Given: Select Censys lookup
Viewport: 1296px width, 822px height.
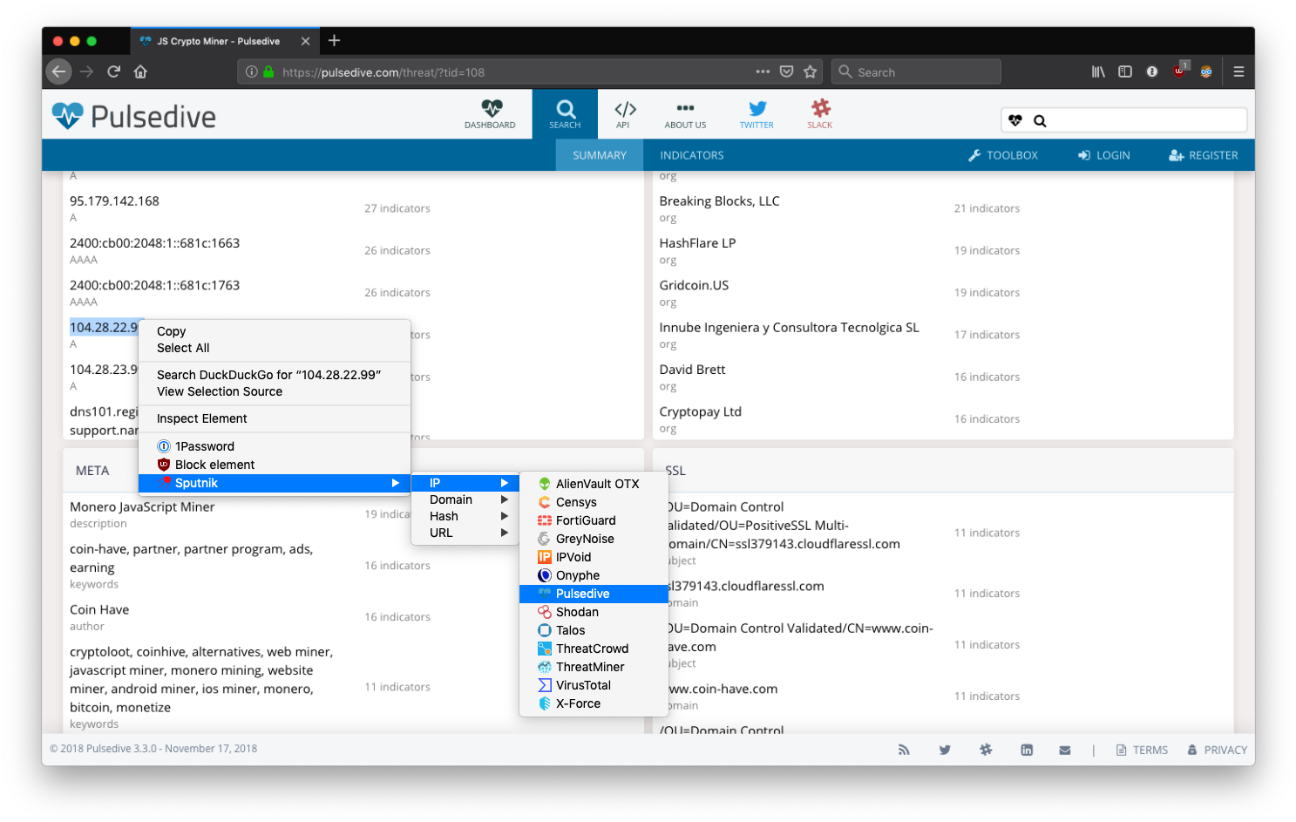Looking at the screenshot, I should [594, 502].
